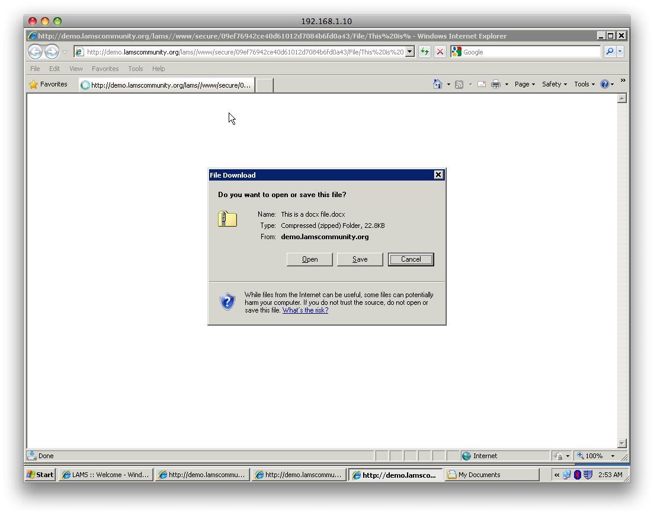Switch to My Documents taskbar window
Screen dimensions: 654x515
tap(492, 475)
